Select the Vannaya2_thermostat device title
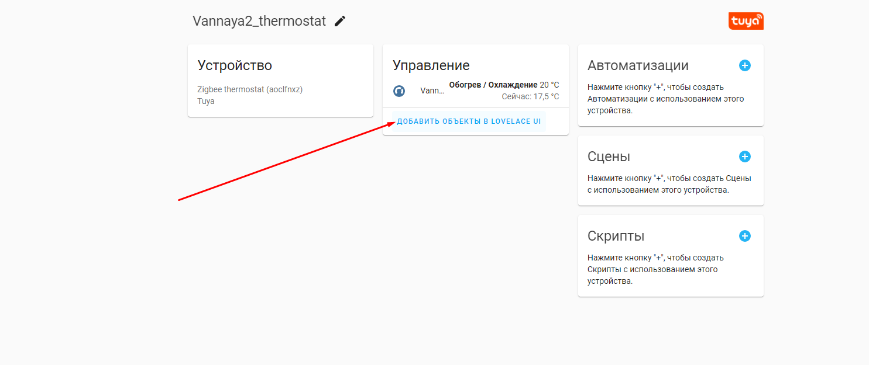869x365 pixels. [x=259, y=21]
